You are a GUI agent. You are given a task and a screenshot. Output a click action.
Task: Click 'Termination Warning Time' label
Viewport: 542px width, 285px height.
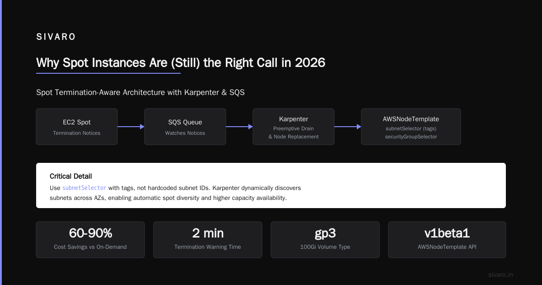(208, 247)
